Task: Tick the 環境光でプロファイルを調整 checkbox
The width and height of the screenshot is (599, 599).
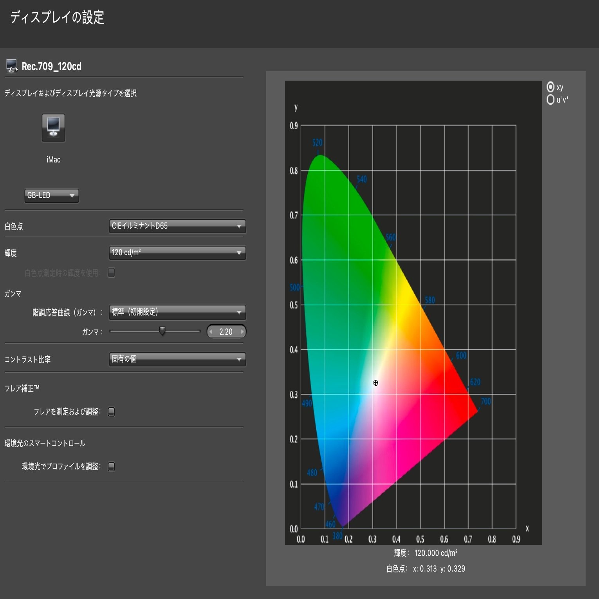Action: click(x=112, y=467)
